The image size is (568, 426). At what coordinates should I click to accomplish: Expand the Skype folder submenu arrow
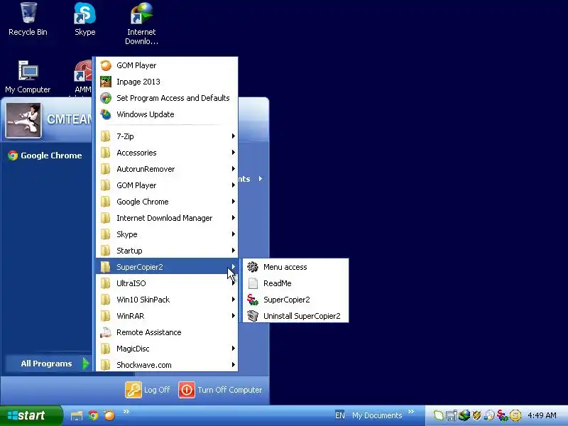click(x=234, y=234)
